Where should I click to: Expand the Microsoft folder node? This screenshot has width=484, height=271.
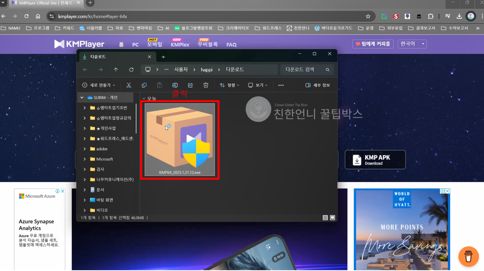(x=85, y=159)
